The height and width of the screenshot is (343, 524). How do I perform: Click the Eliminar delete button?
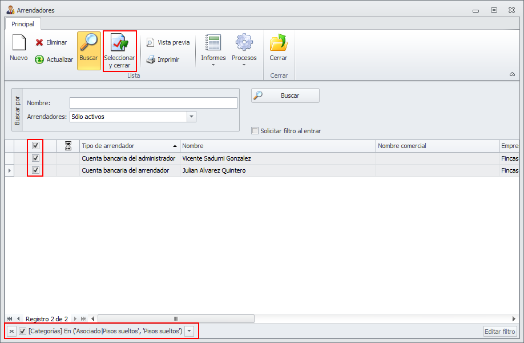(x=51, y=42)
